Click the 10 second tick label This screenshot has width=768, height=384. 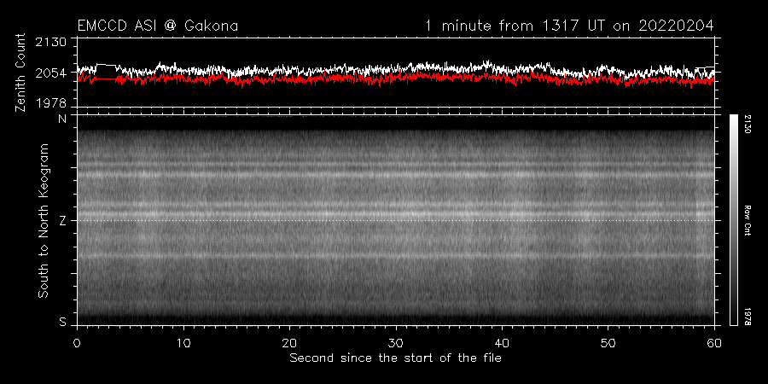183,342
